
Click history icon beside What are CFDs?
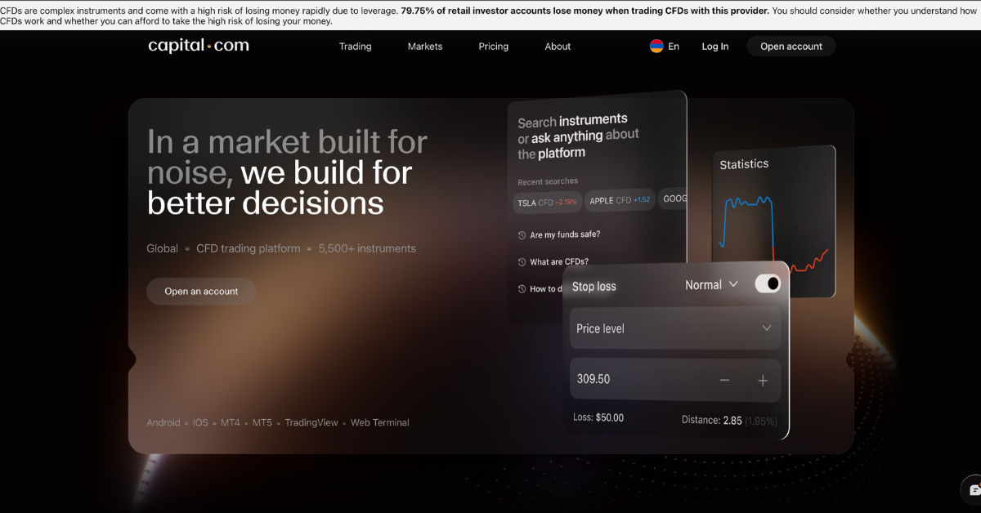point(522,262)
